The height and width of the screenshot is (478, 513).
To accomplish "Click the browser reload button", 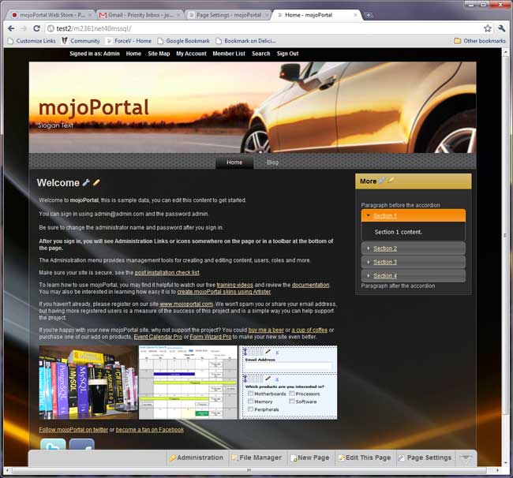I will [36, 28].
